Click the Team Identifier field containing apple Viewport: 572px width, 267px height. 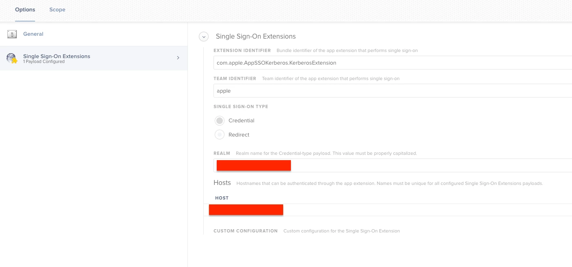tap(393, 91)
